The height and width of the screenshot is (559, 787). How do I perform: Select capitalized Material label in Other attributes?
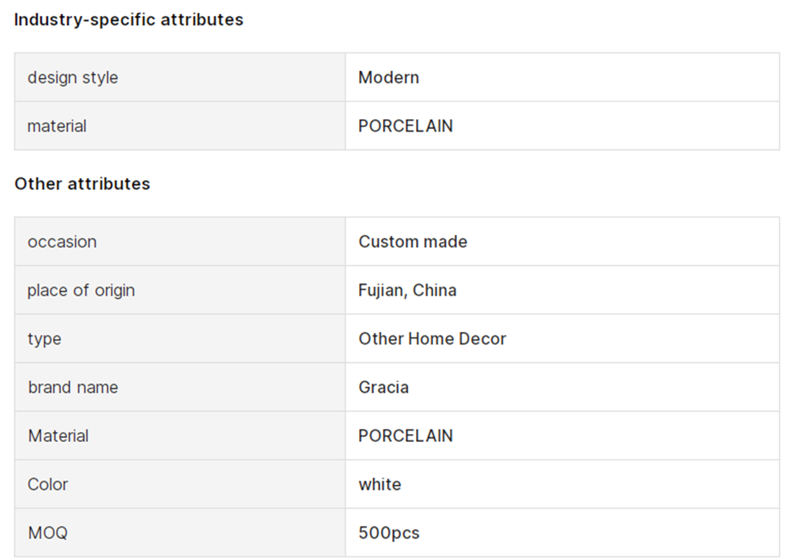point(58,436)
